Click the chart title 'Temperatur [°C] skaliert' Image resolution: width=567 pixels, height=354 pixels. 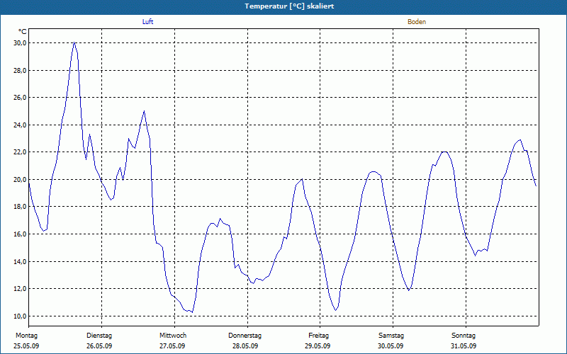click(289, 6)
